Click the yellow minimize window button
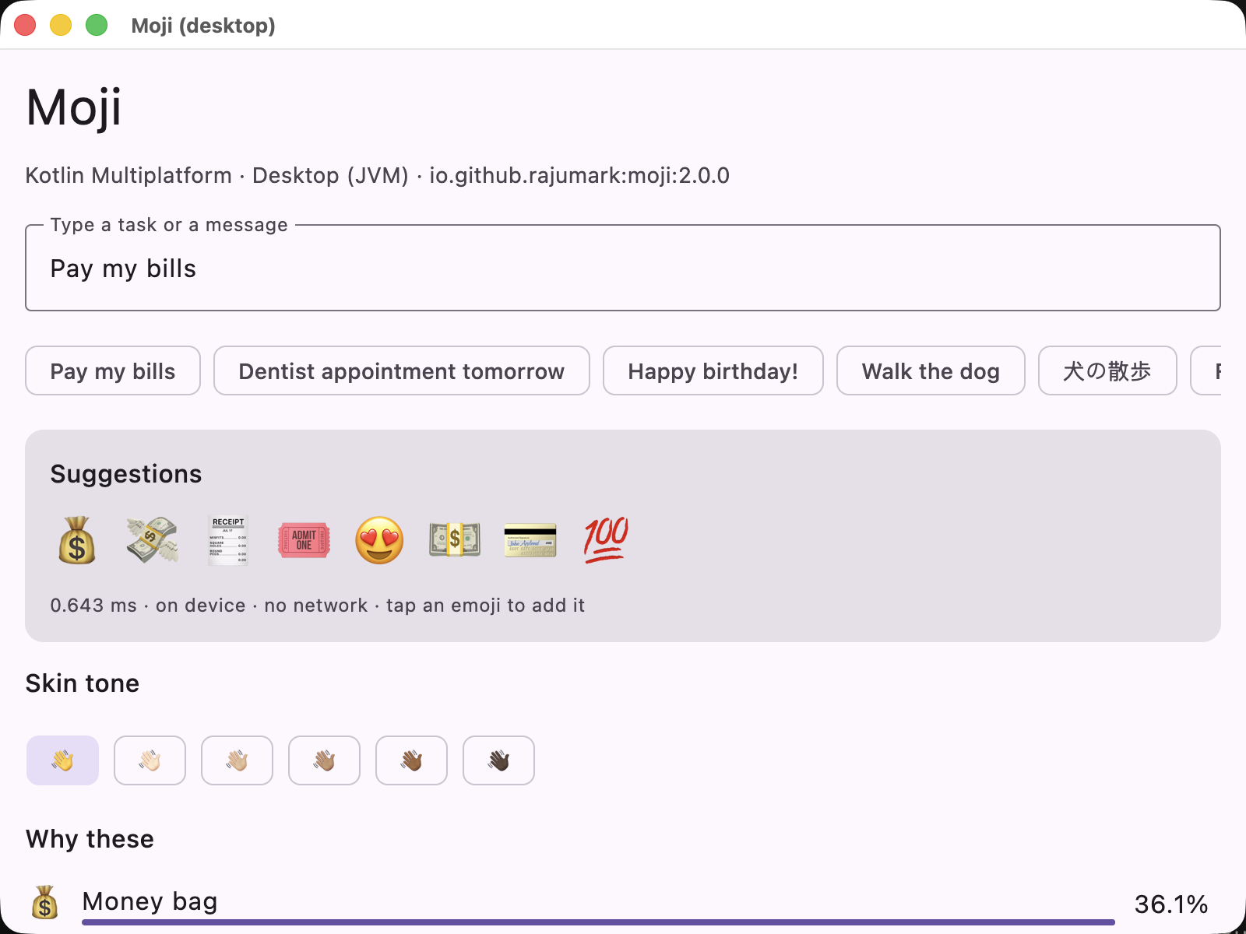 (61, 25)
